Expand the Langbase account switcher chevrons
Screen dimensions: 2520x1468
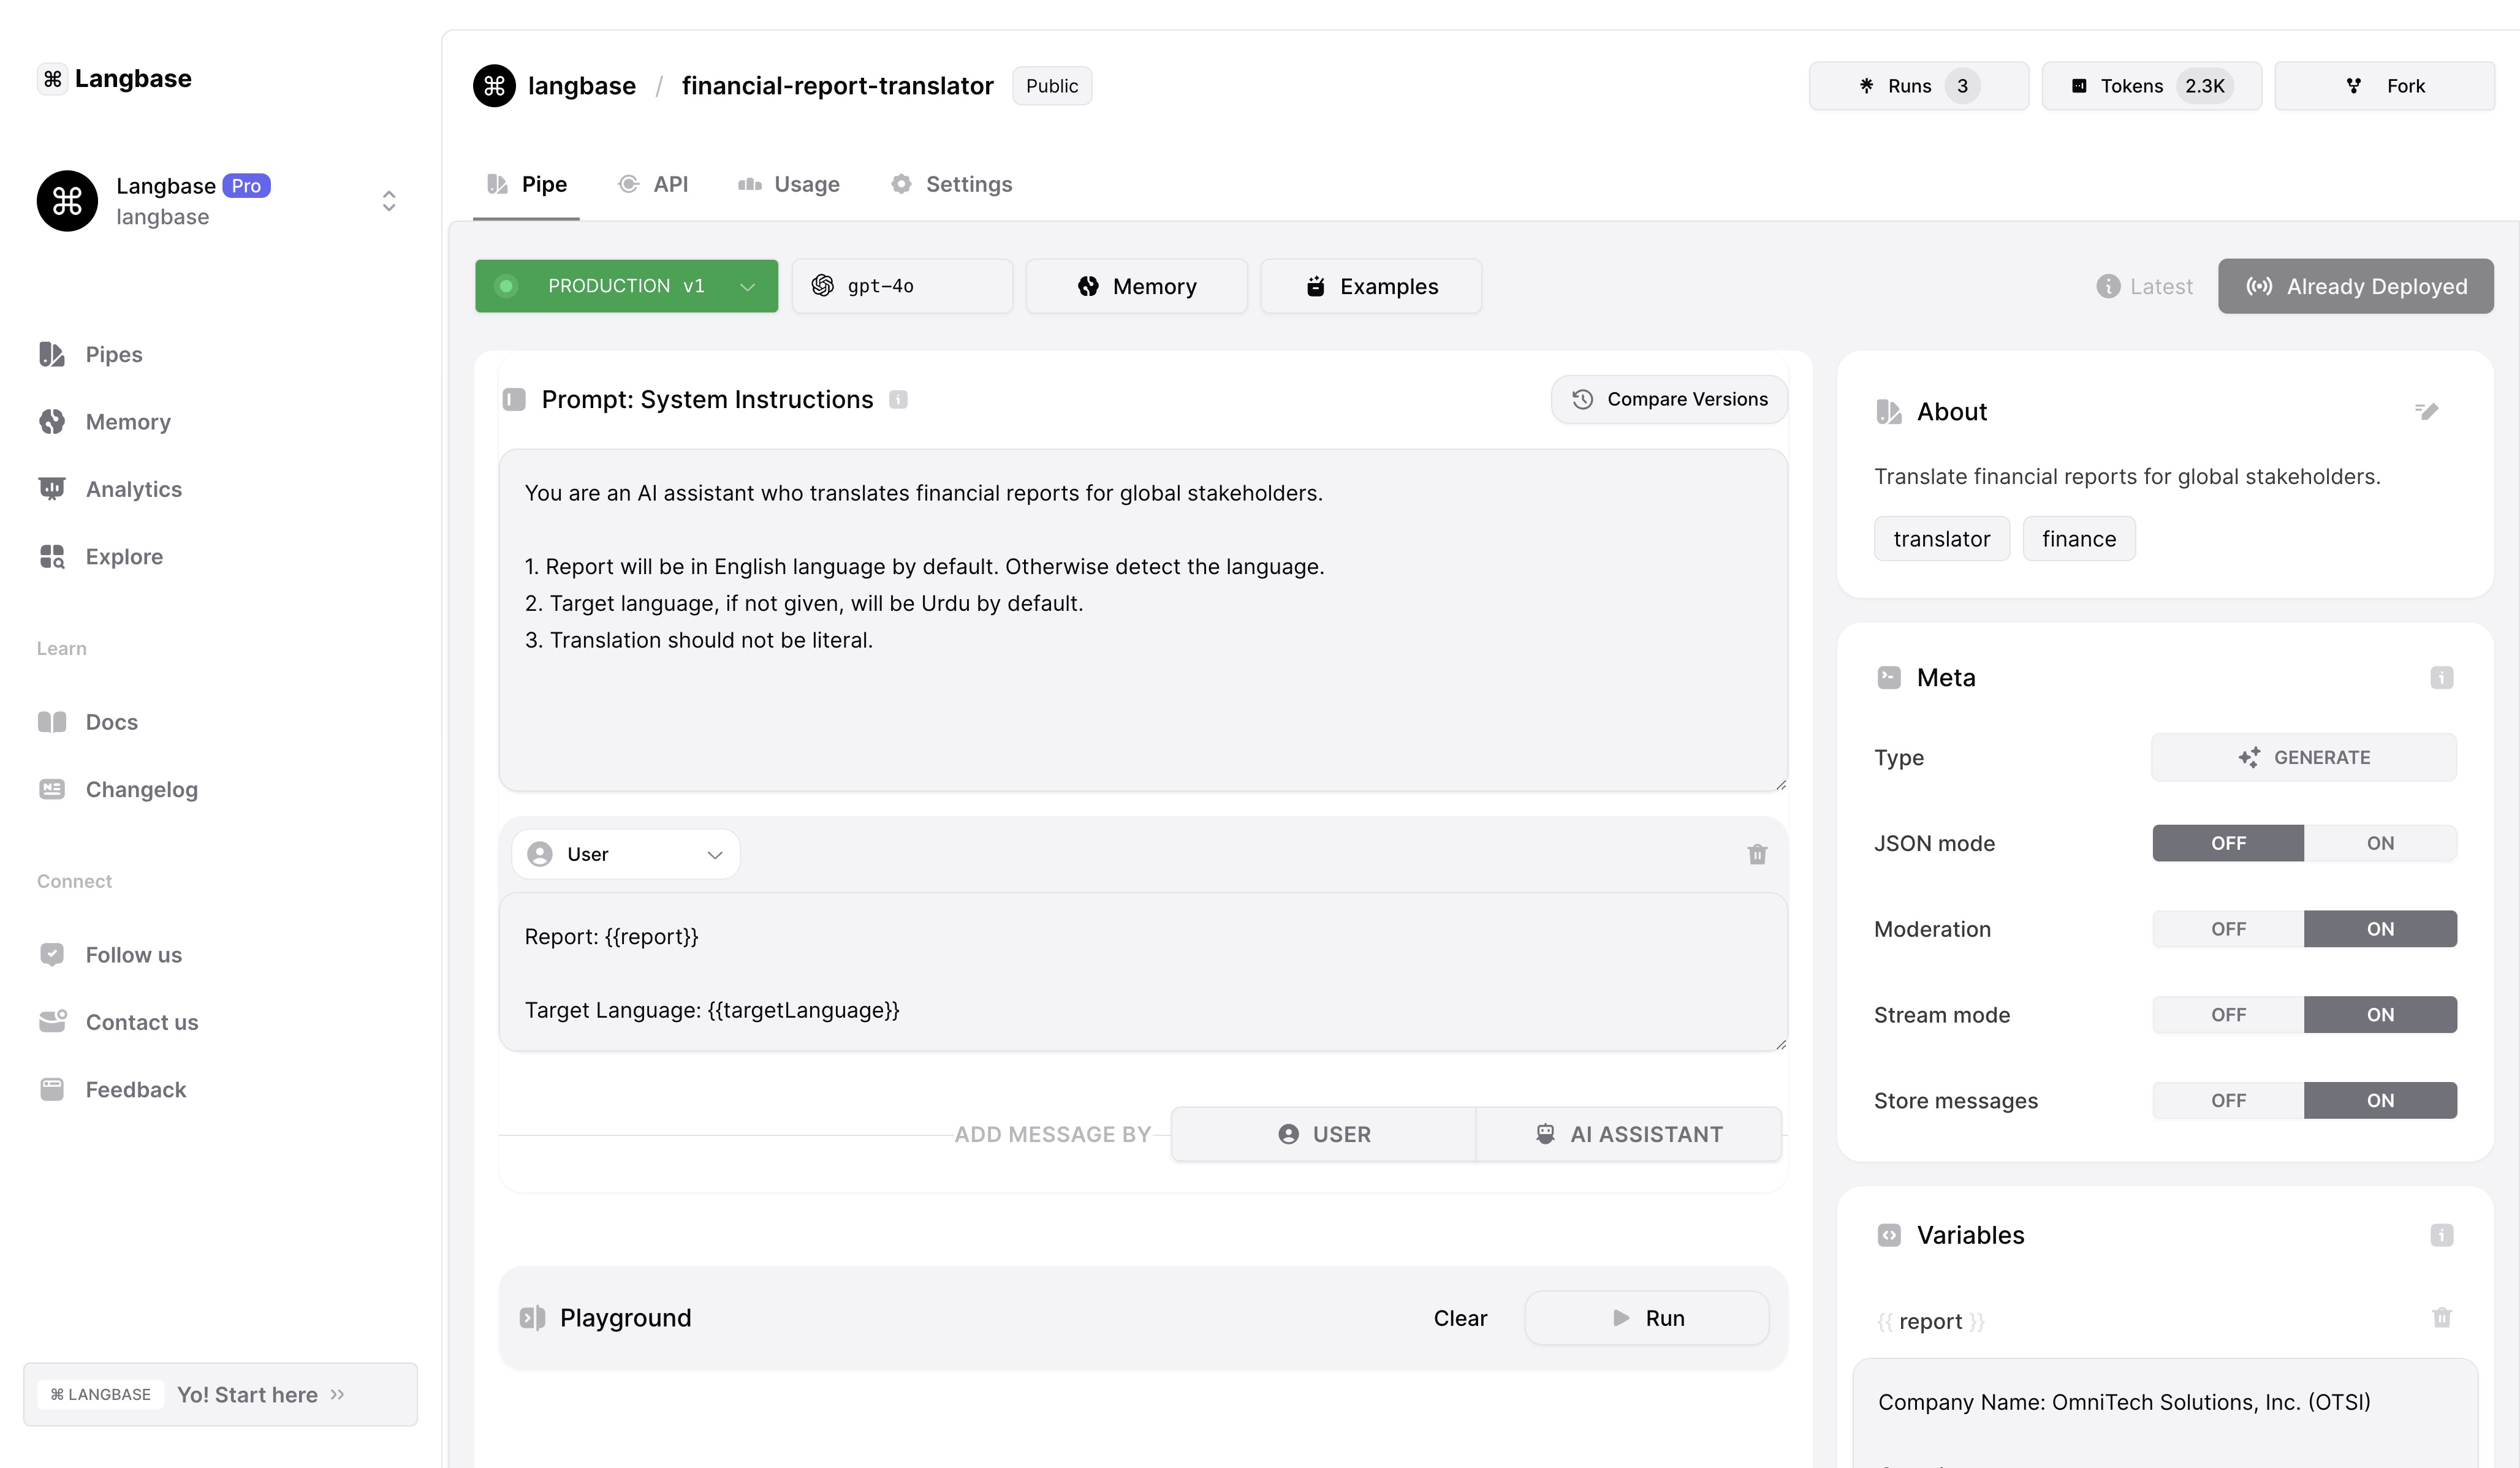point(389,201)
